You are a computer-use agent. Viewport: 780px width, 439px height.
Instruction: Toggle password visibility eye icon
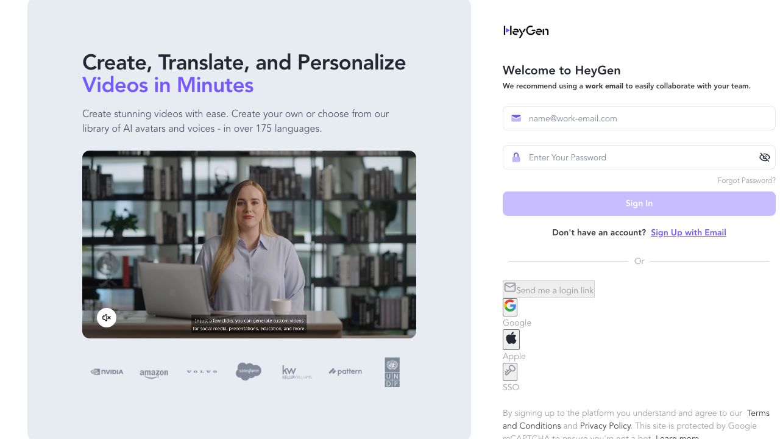[x=764, y=157]
